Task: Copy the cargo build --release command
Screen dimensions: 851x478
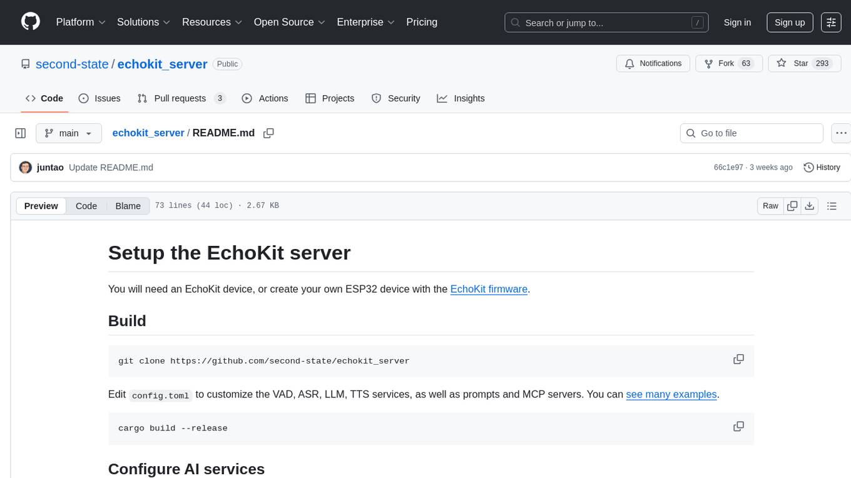Action: point(738,426)
